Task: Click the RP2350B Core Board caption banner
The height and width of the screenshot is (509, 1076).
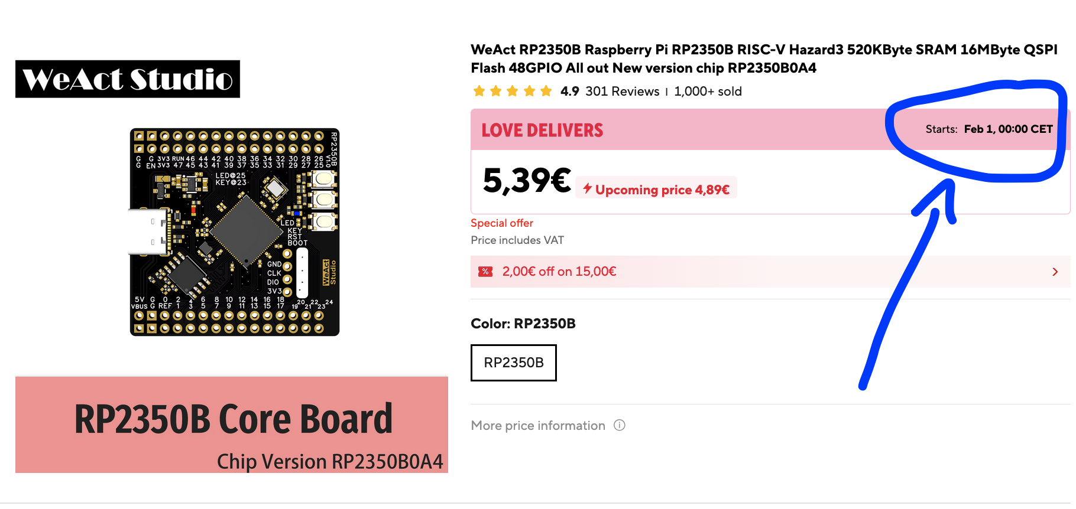Action: [x=232, y=425]
